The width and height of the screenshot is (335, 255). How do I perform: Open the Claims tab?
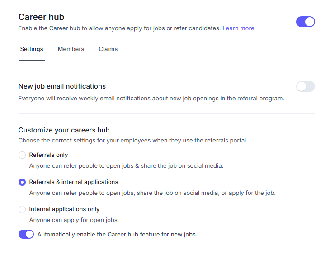108,49
